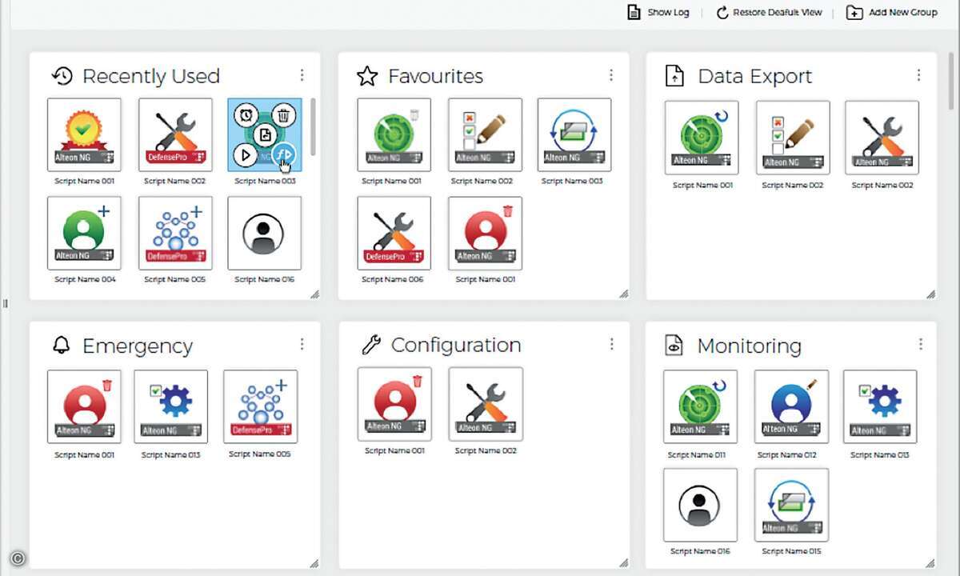Open the Monitoring group options menu
The height and width of the screenshot is (576, 960).
pyautogui.click(x=921, y=344)
